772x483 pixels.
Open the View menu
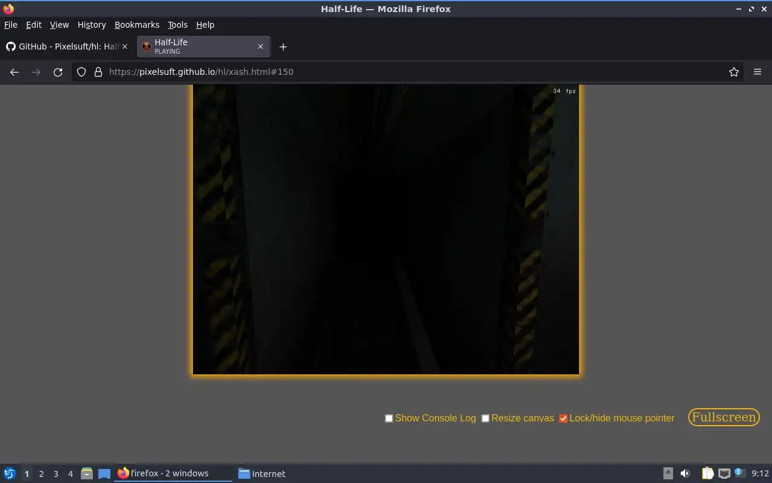coord(59,25)
